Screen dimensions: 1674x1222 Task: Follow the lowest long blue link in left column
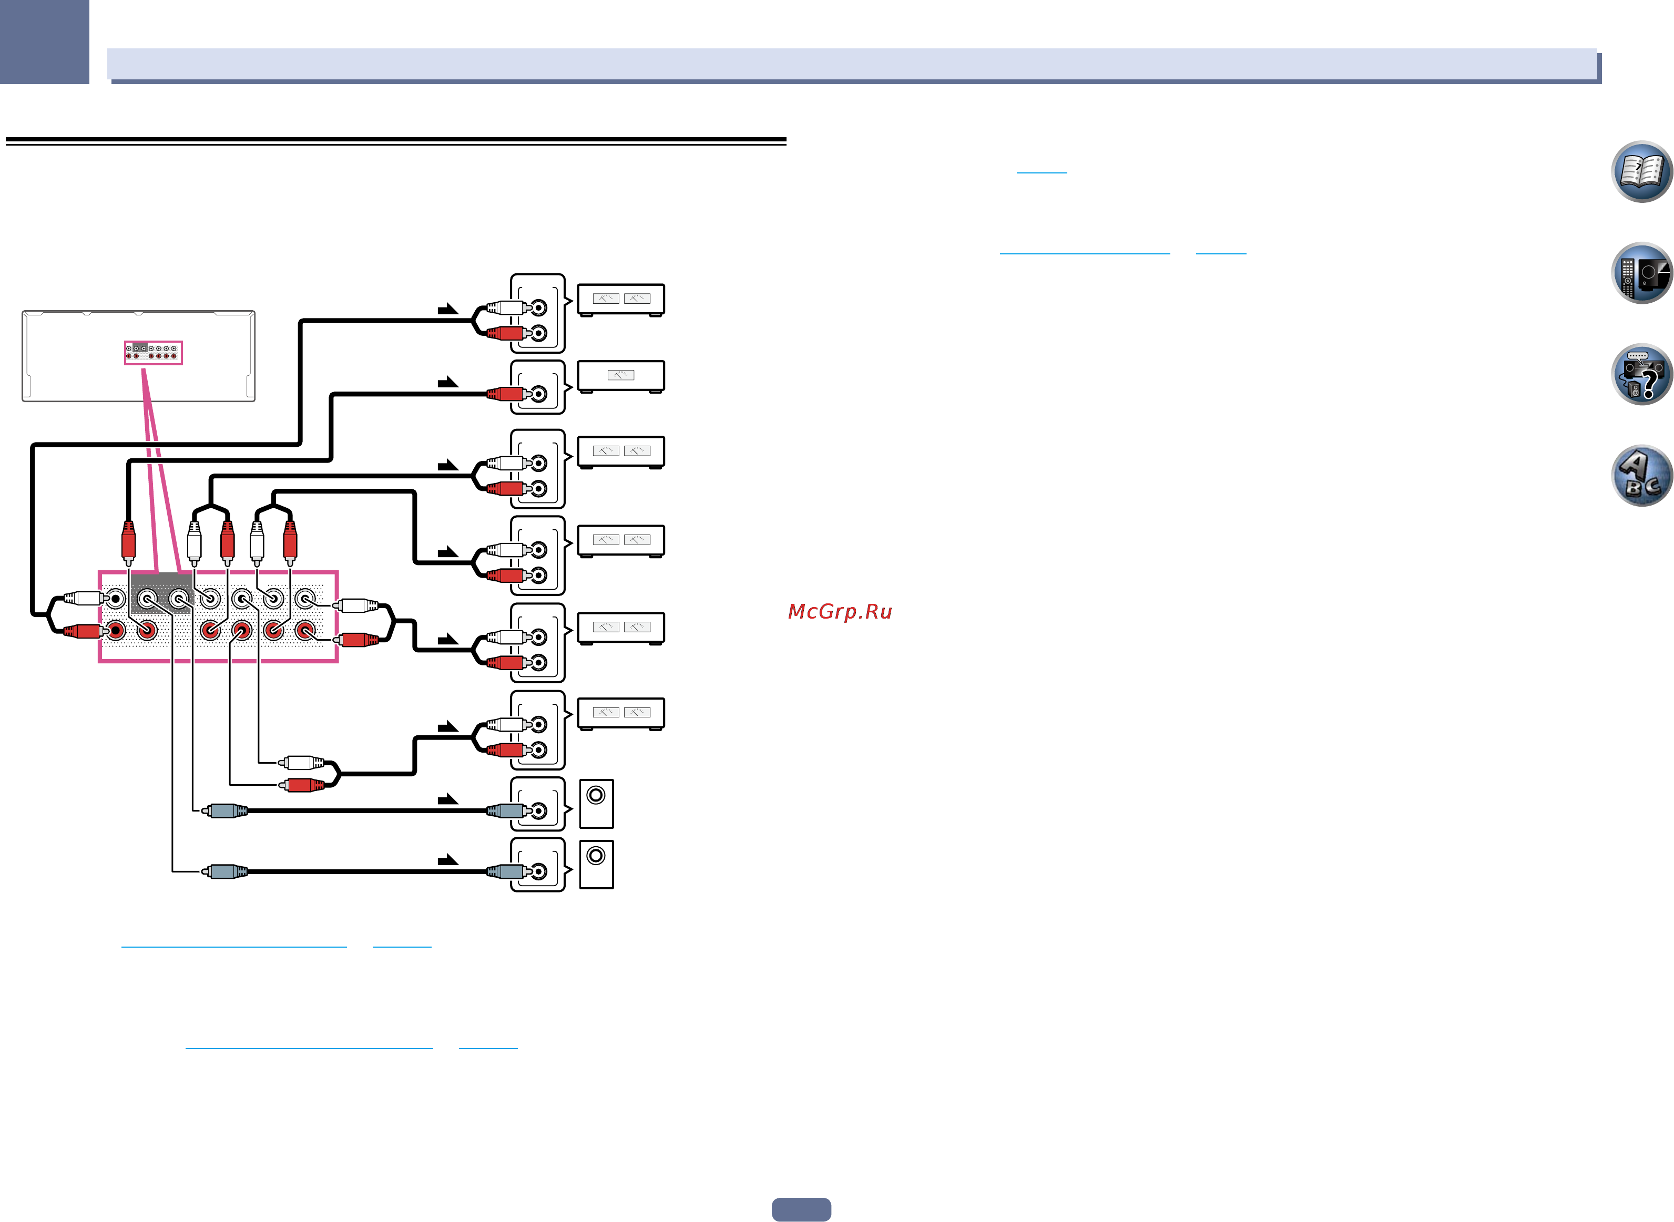pos(309,1048)
